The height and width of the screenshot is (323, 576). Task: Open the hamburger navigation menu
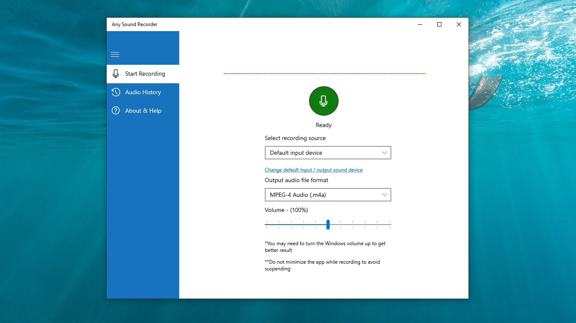coord(115,54)
